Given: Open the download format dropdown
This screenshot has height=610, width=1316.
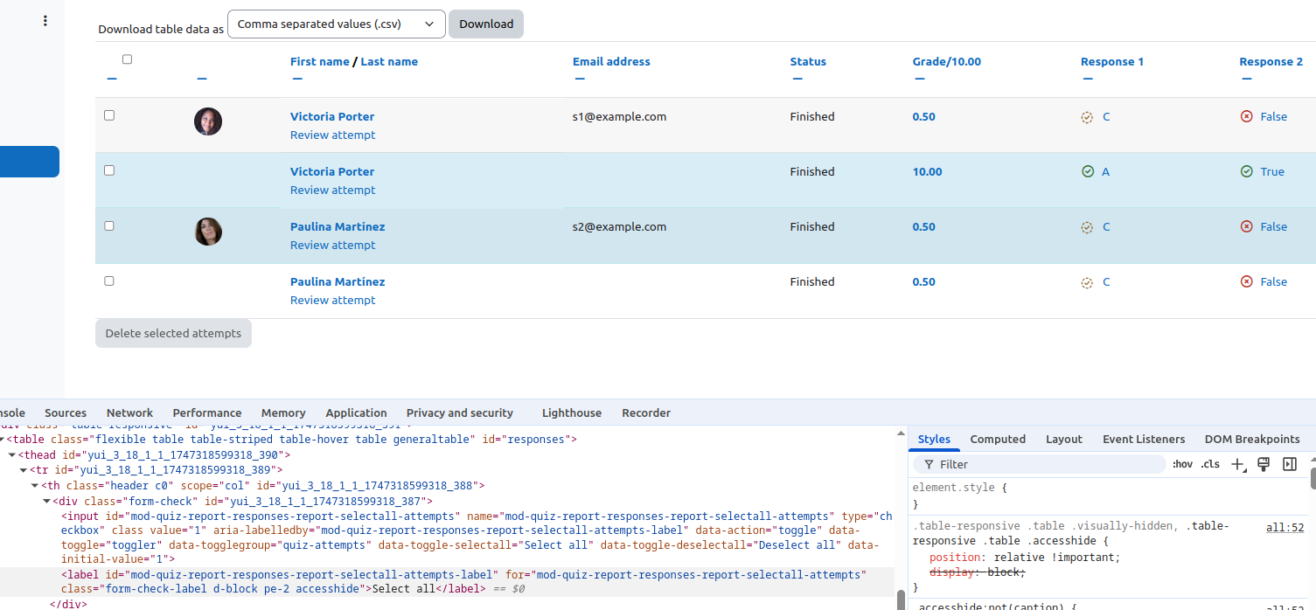Looking at the screenshot, I should click(337, 24).
